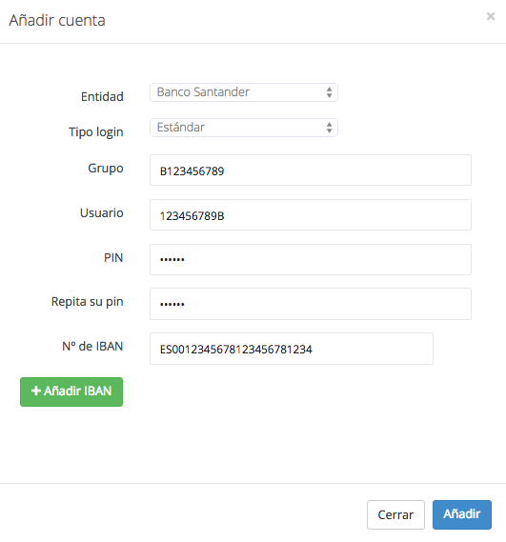This screenshot has width=506, height=542.
Task: Click the Cerrar button
Action: [395, 514]
